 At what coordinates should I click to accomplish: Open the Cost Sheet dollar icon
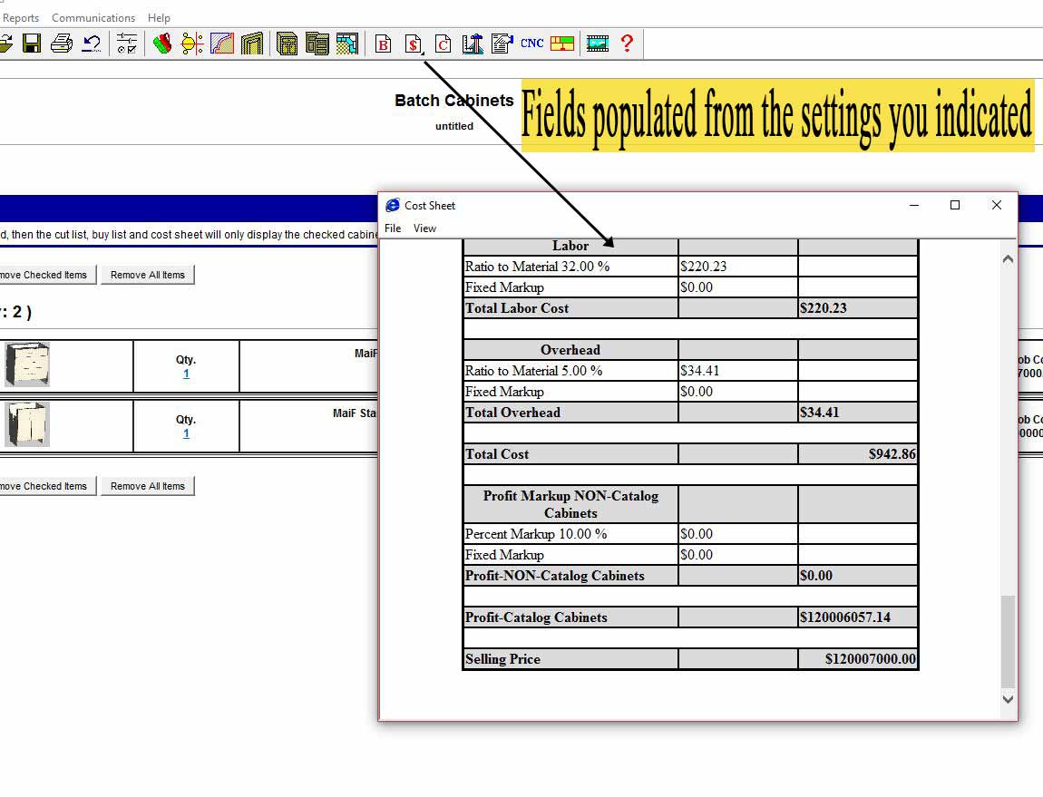coord(414,44)
